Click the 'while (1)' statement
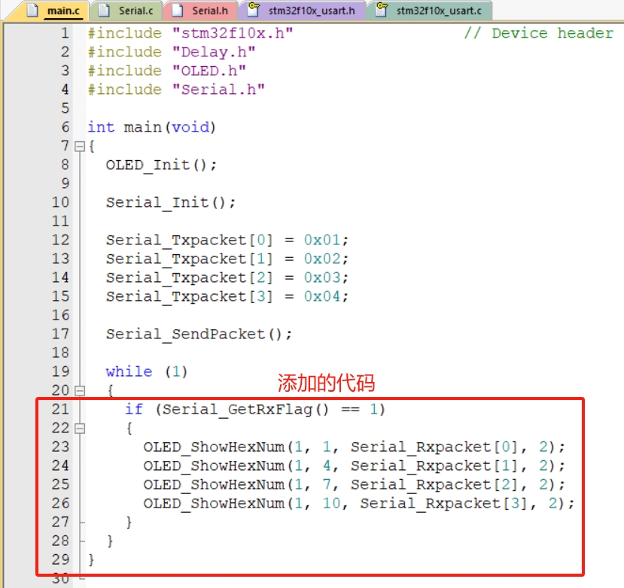 click(147, 371)
